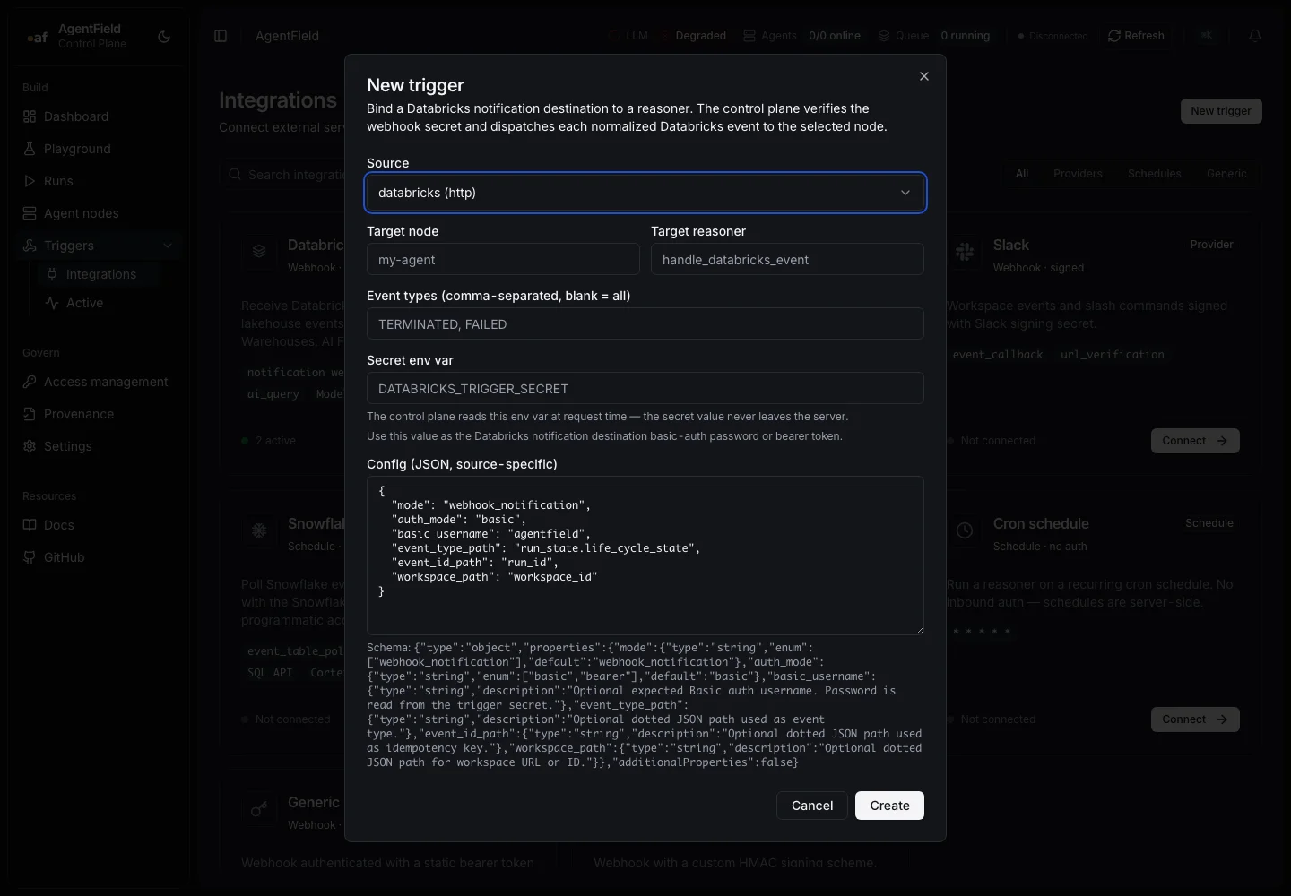The image size is (1291, 896).
Task: Open Settings in sidebar
Action: point(68,446)
